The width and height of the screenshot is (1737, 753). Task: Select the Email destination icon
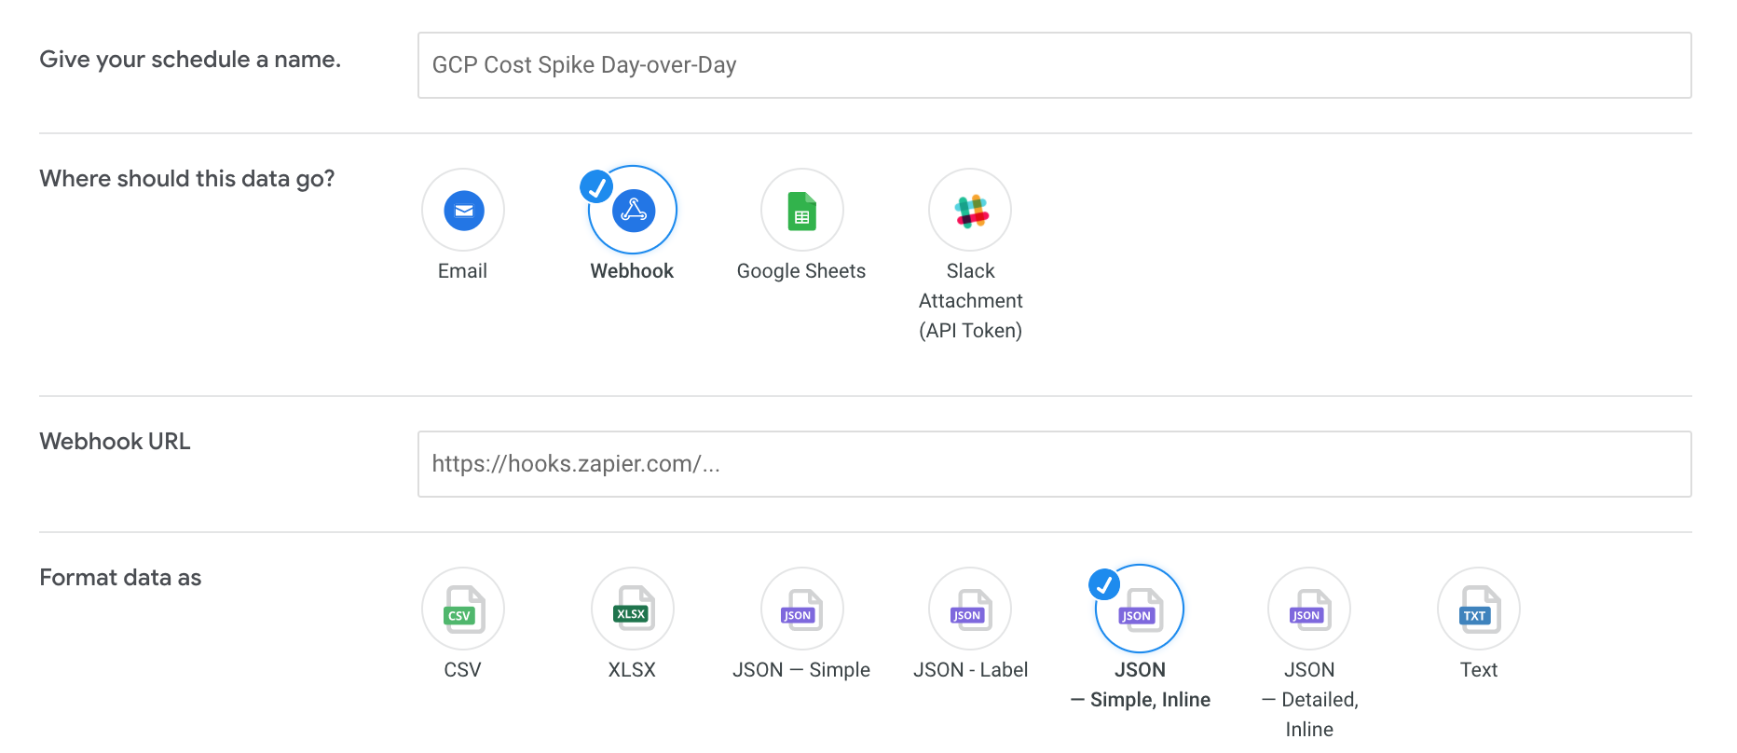tap(463, 210)
